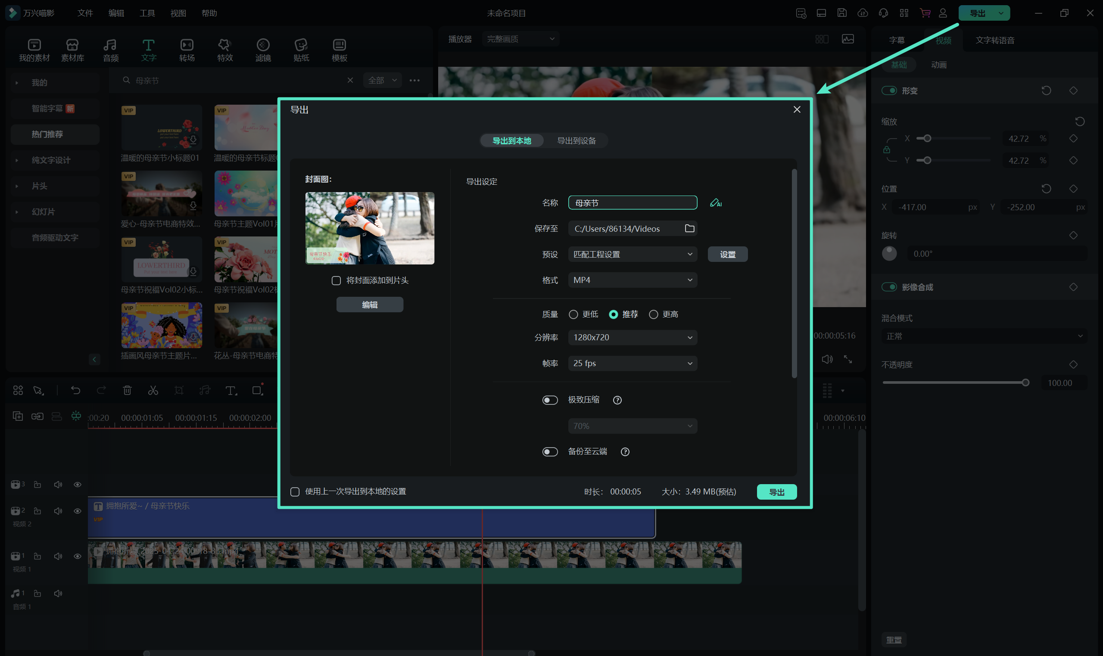Expand the 格式 MP4 dropdown
Screen dimensions: 1103x656
[x=632, y=280]
